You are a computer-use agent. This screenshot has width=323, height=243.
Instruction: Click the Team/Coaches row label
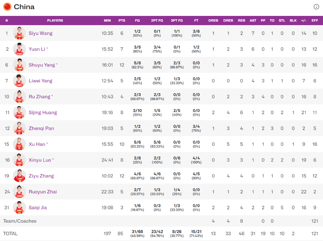(20, 221)
